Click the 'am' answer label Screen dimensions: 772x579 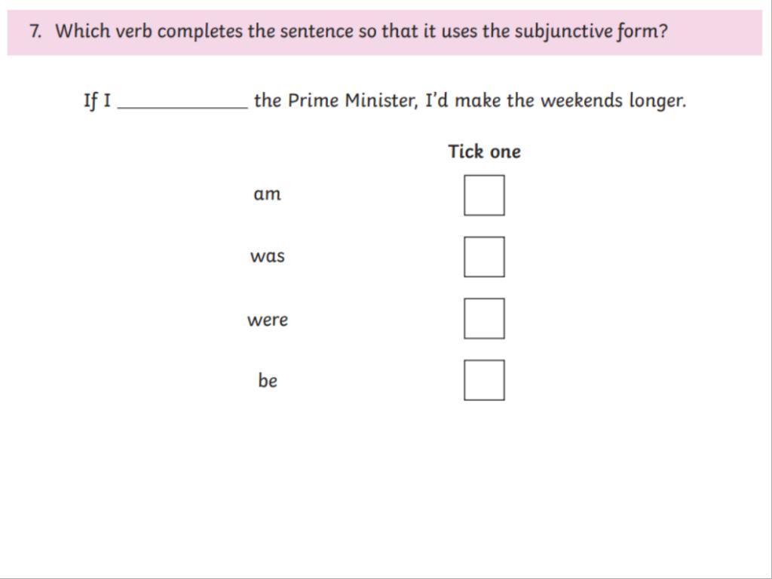(x=268, y=194)
